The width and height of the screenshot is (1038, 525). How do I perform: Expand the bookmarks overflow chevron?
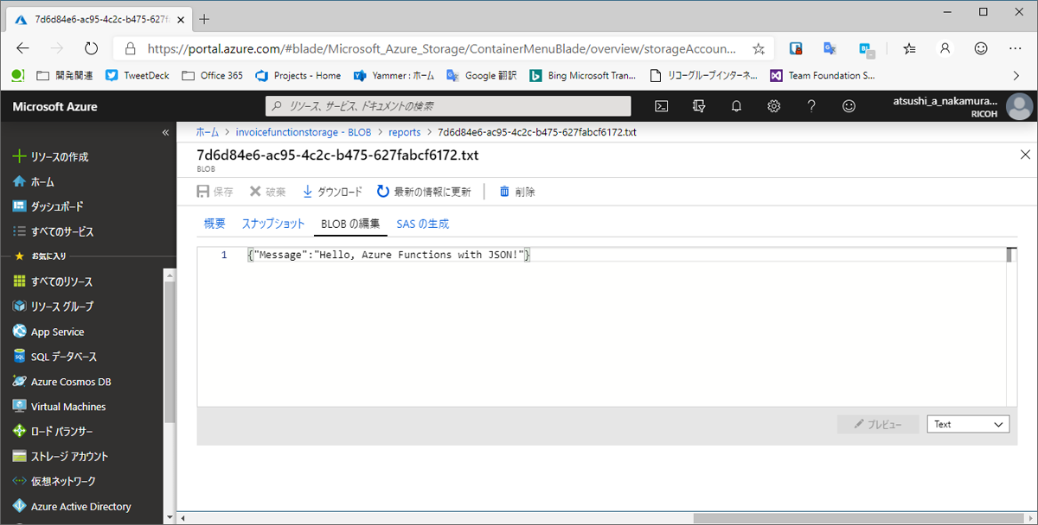1016,76
